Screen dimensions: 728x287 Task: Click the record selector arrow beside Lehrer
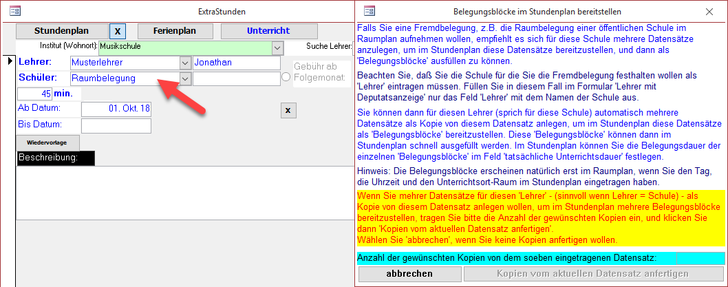point(10,62)
